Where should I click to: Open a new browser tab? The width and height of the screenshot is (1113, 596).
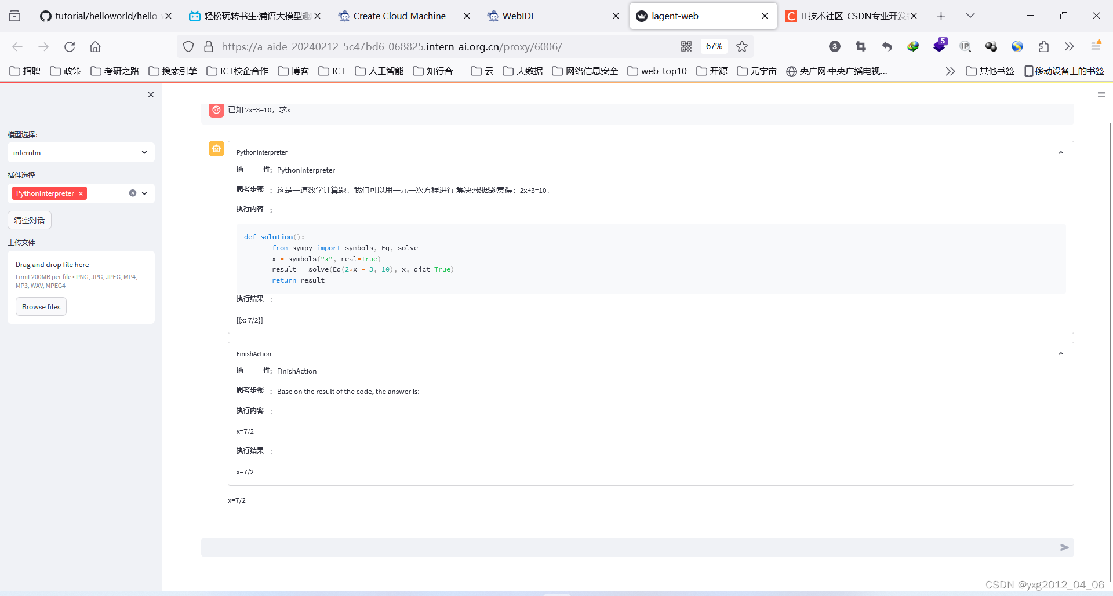(941, 16)
